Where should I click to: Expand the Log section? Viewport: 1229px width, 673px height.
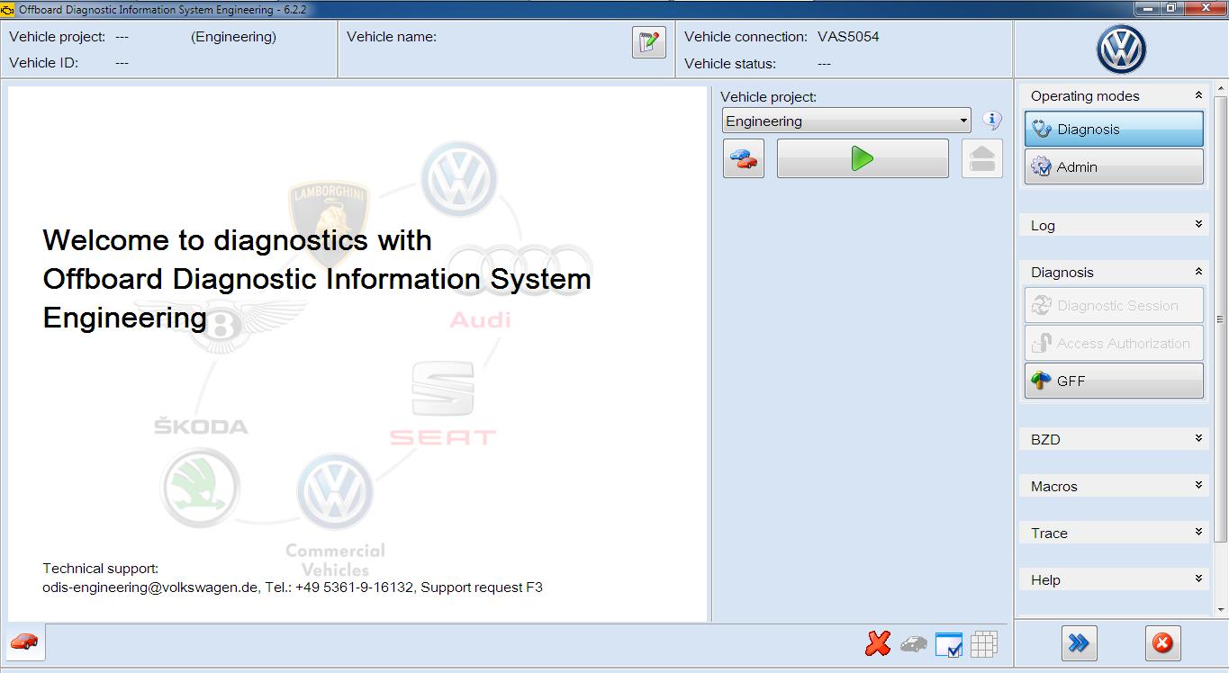click(1198, 225)
